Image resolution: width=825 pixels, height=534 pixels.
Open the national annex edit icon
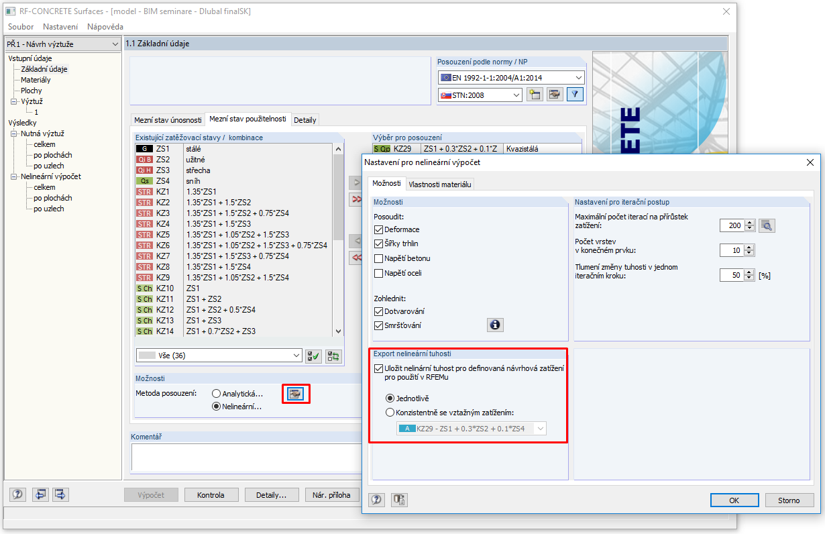(x=554, y=95)
